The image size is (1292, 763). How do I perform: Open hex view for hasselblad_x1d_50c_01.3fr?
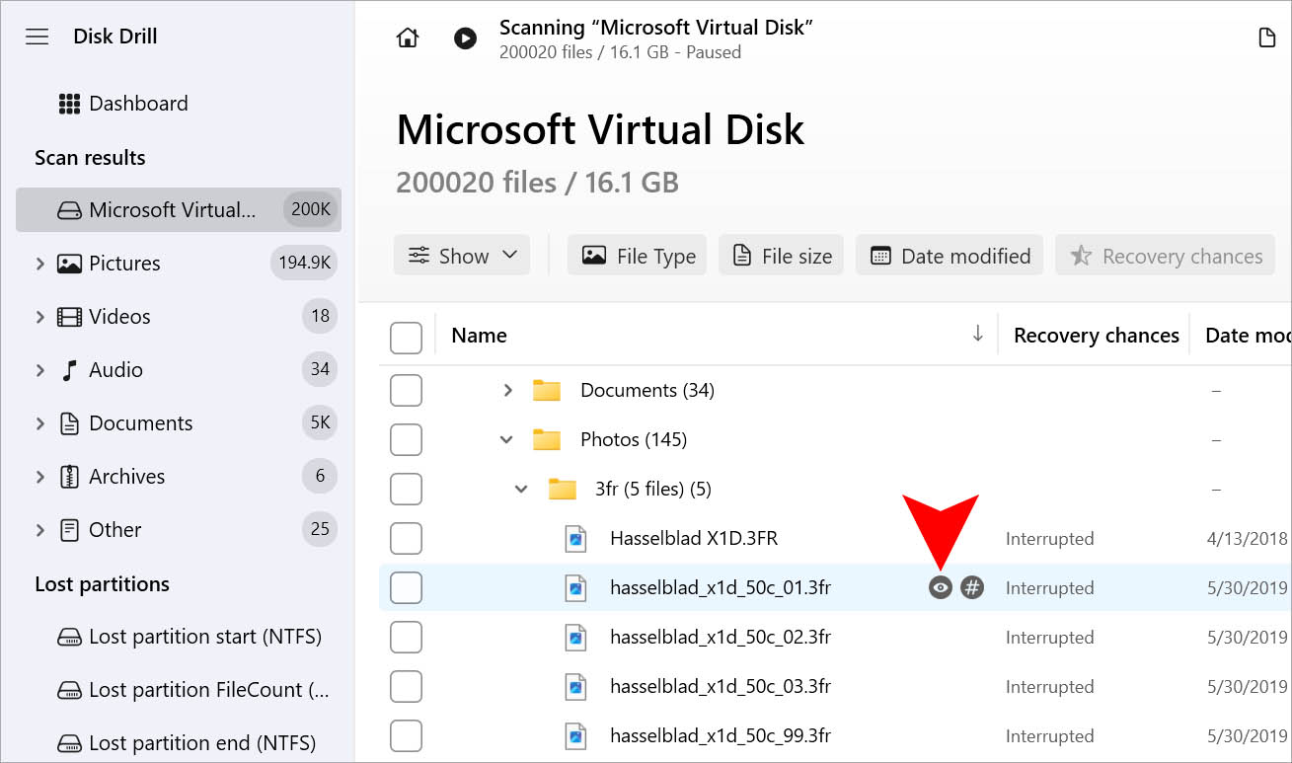(x=972, y=587)
